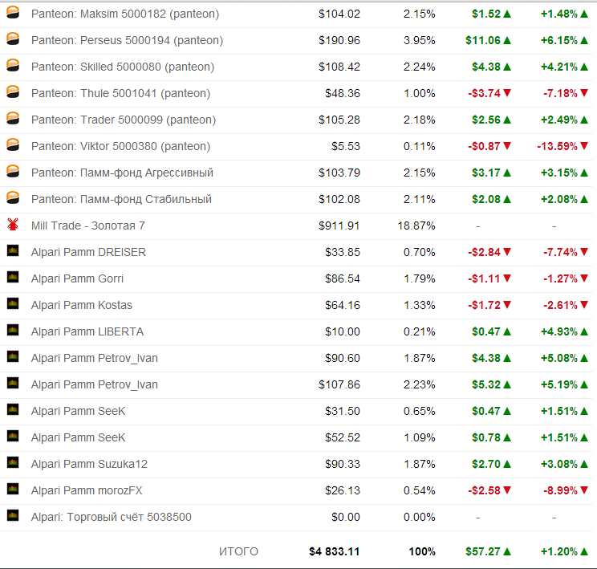
Task: Open Panteon: Памм-фонд Стабильный
Action: point(121,199)
